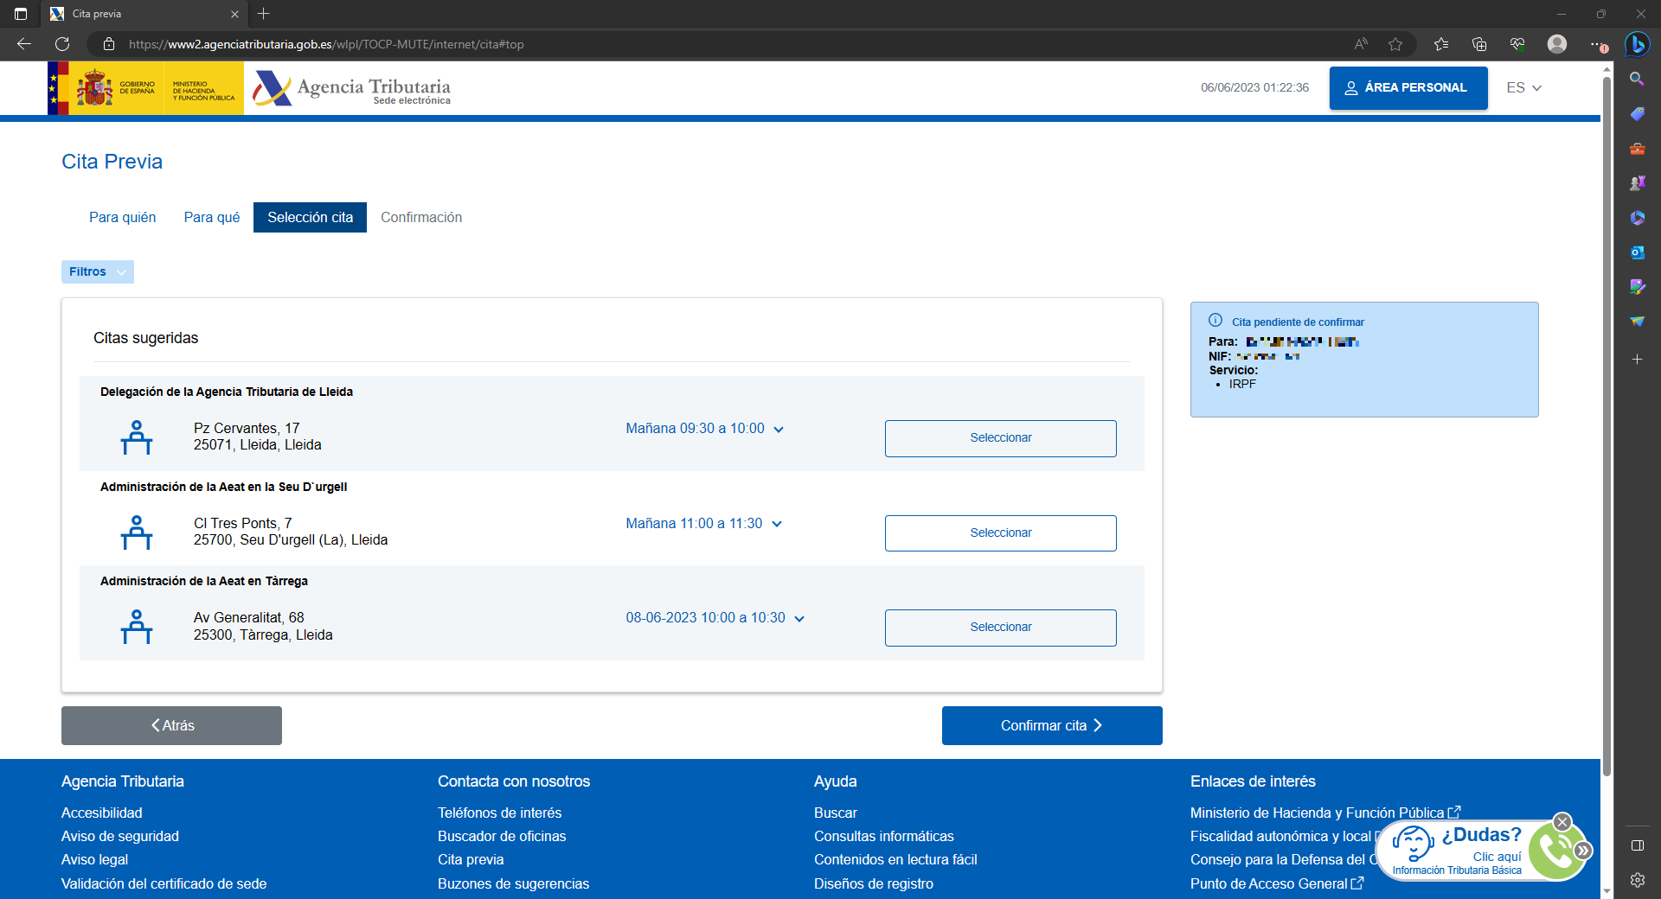This screenshot has height=899, width=1661.
Task: Open the Edge settings and more menu
Action: pyautogui.click(x=1598, y=44)
